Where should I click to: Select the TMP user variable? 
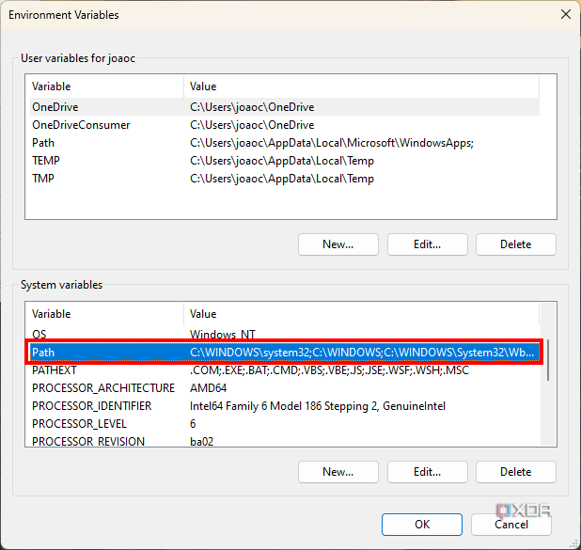tap(43, 179)
